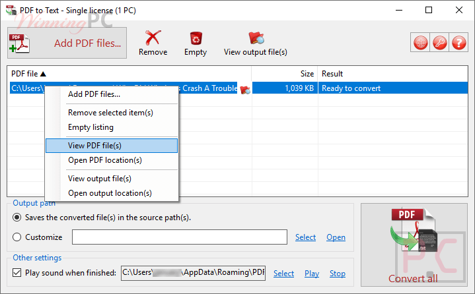
Task: Sort by the Size column header
Action: (x=285, y=74)
